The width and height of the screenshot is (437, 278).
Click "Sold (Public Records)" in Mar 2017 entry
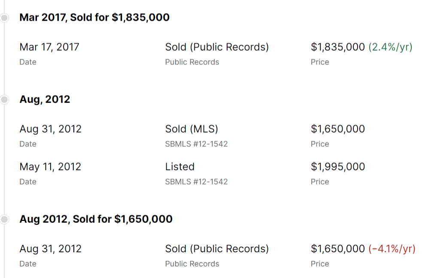217,47
